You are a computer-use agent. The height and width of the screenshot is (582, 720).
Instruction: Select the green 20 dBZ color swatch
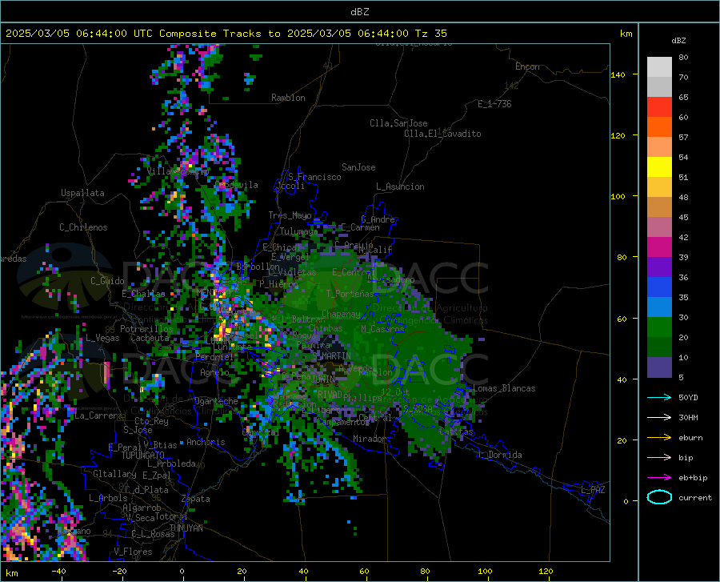tap(659, 327)
